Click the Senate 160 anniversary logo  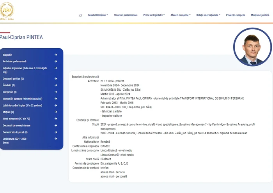7,11
